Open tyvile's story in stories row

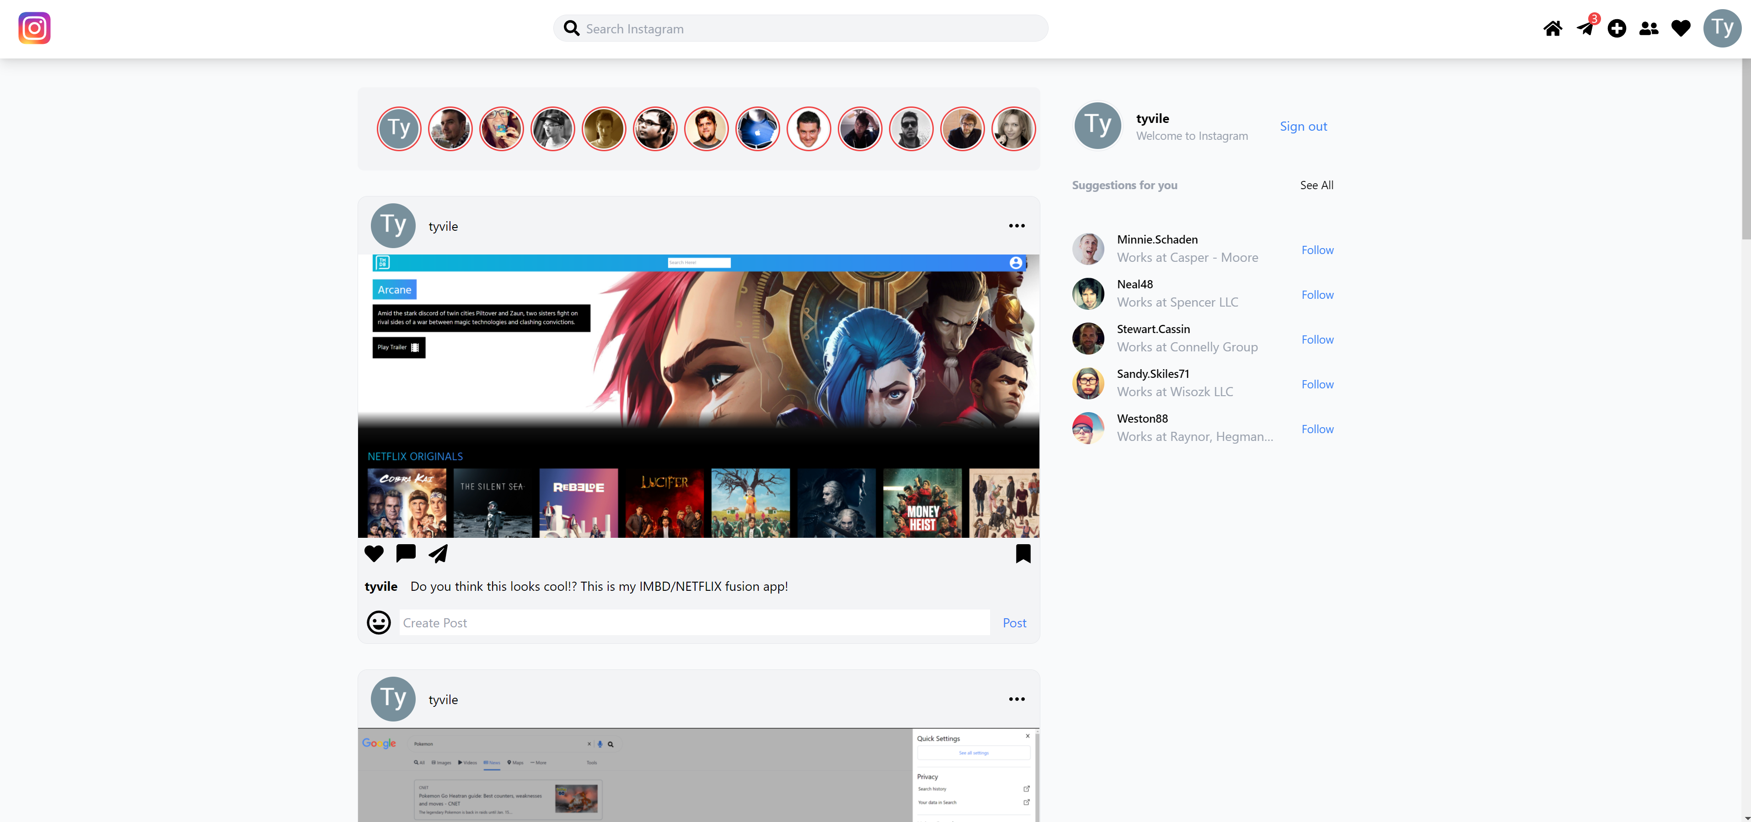coord(399,128)
